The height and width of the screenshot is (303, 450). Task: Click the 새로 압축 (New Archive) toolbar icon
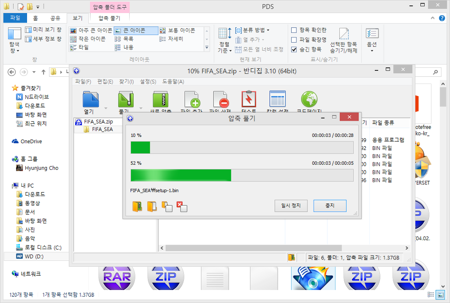point(161,99)
